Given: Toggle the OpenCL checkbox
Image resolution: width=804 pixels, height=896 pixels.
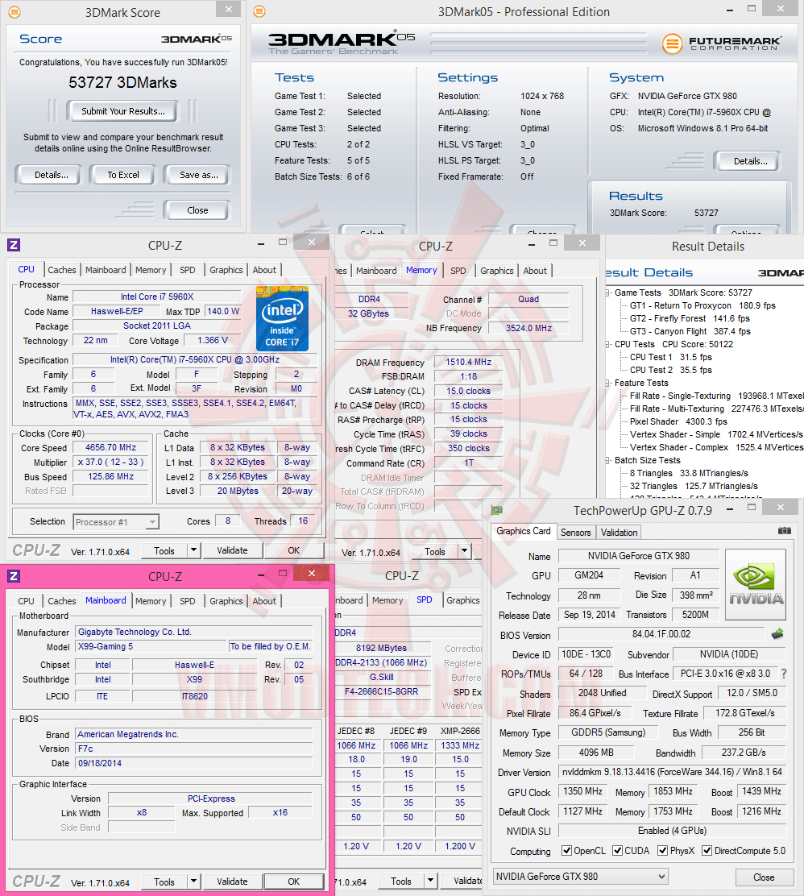Looking at the screenshot, I should (x=567, y=851).
